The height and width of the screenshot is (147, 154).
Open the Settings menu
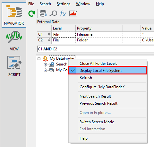tap(64, 4)
